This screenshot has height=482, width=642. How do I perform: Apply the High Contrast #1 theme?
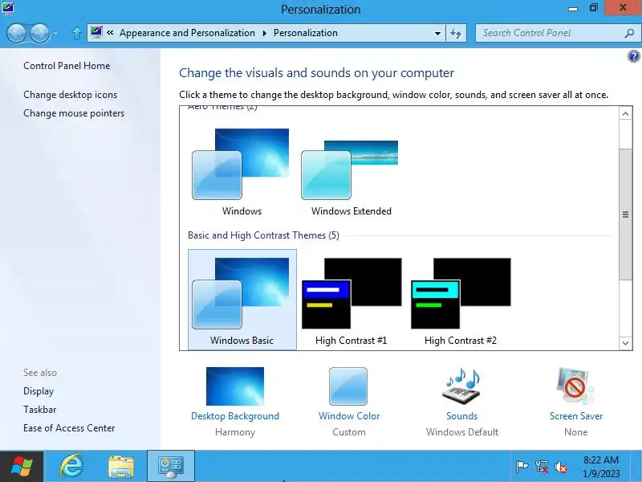click(x=351, y=300)
